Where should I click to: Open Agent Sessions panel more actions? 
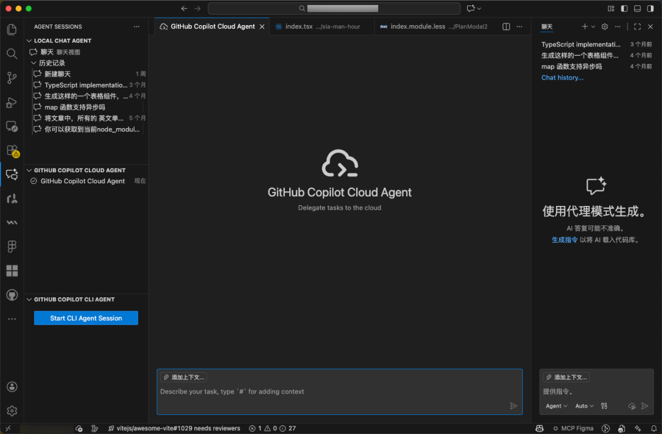coord(136,26)
